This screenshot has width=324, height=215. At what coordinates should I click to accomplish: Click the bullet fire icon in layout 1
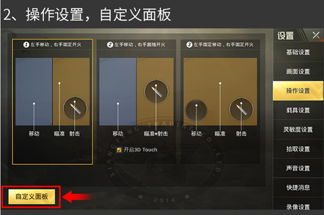click(75, 109)
